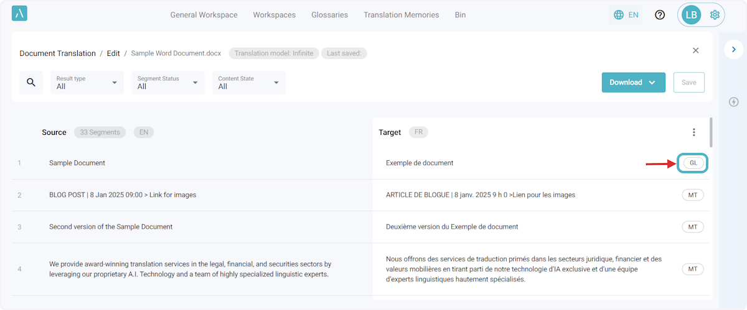Click the app logo in top-left corner

pos(19,14)
